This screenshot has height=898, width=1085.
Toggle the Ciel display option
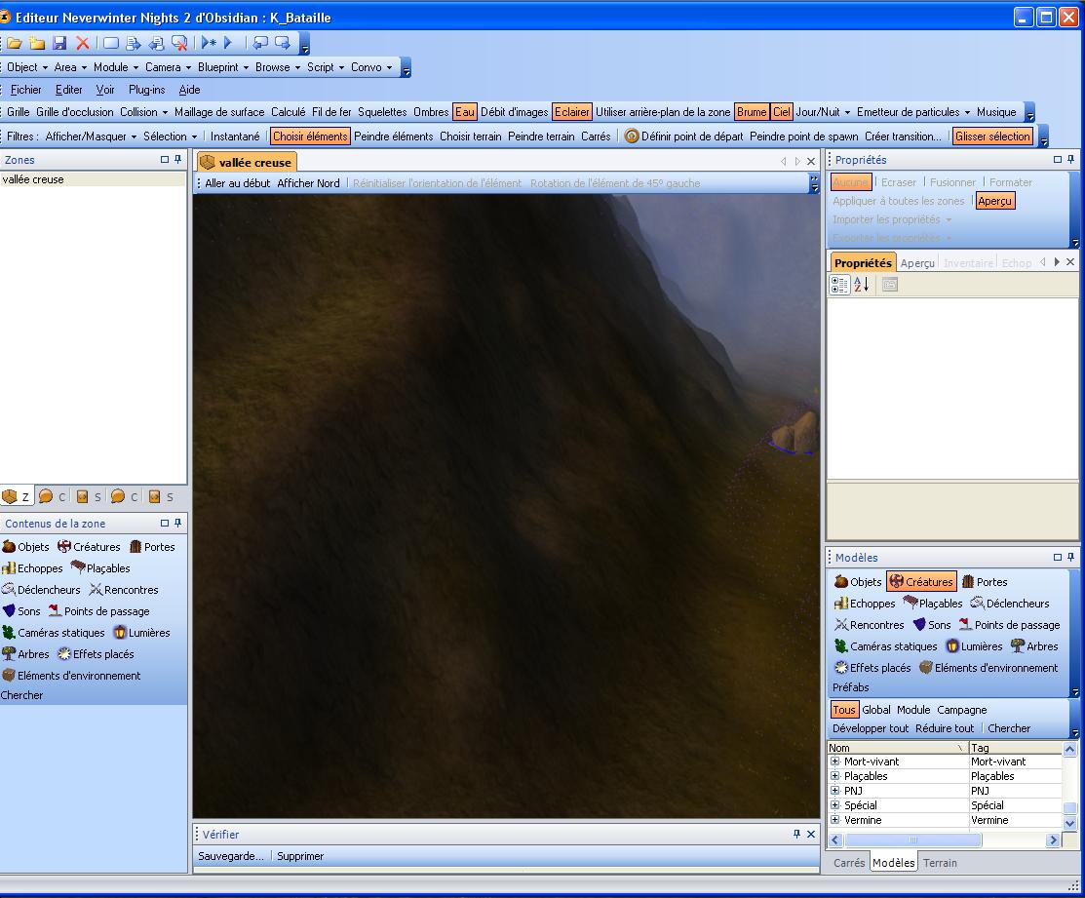click(782, 112)
